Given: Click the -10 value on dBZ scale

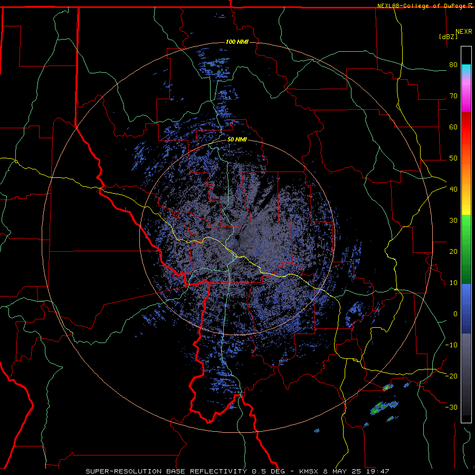Looking at the screenshot, I should (x=451, y=345).
